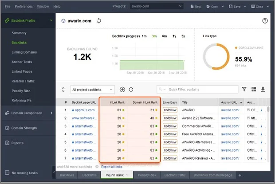Open the Preferences menu

point(24,7)
